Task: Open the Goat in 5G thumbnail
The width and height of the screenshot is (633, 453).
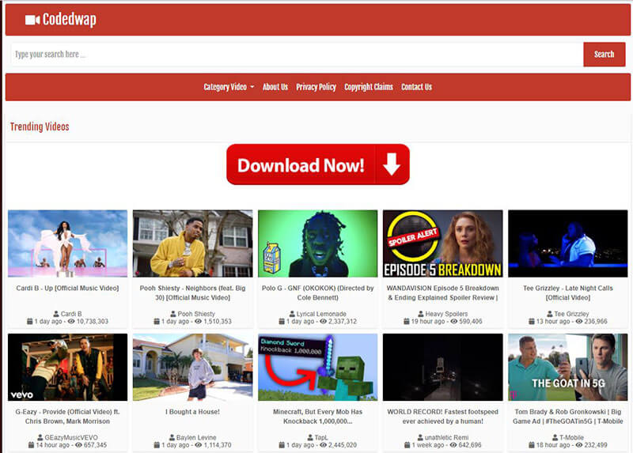Action: [x=568, y=367]
